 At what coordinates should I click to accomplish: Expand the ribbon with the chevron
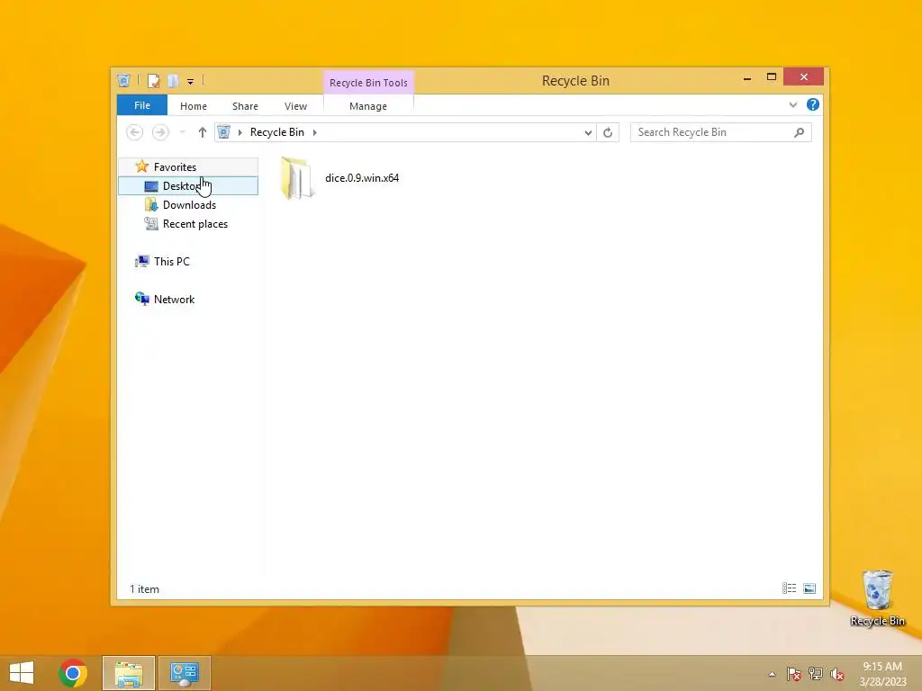coord(792,104)
